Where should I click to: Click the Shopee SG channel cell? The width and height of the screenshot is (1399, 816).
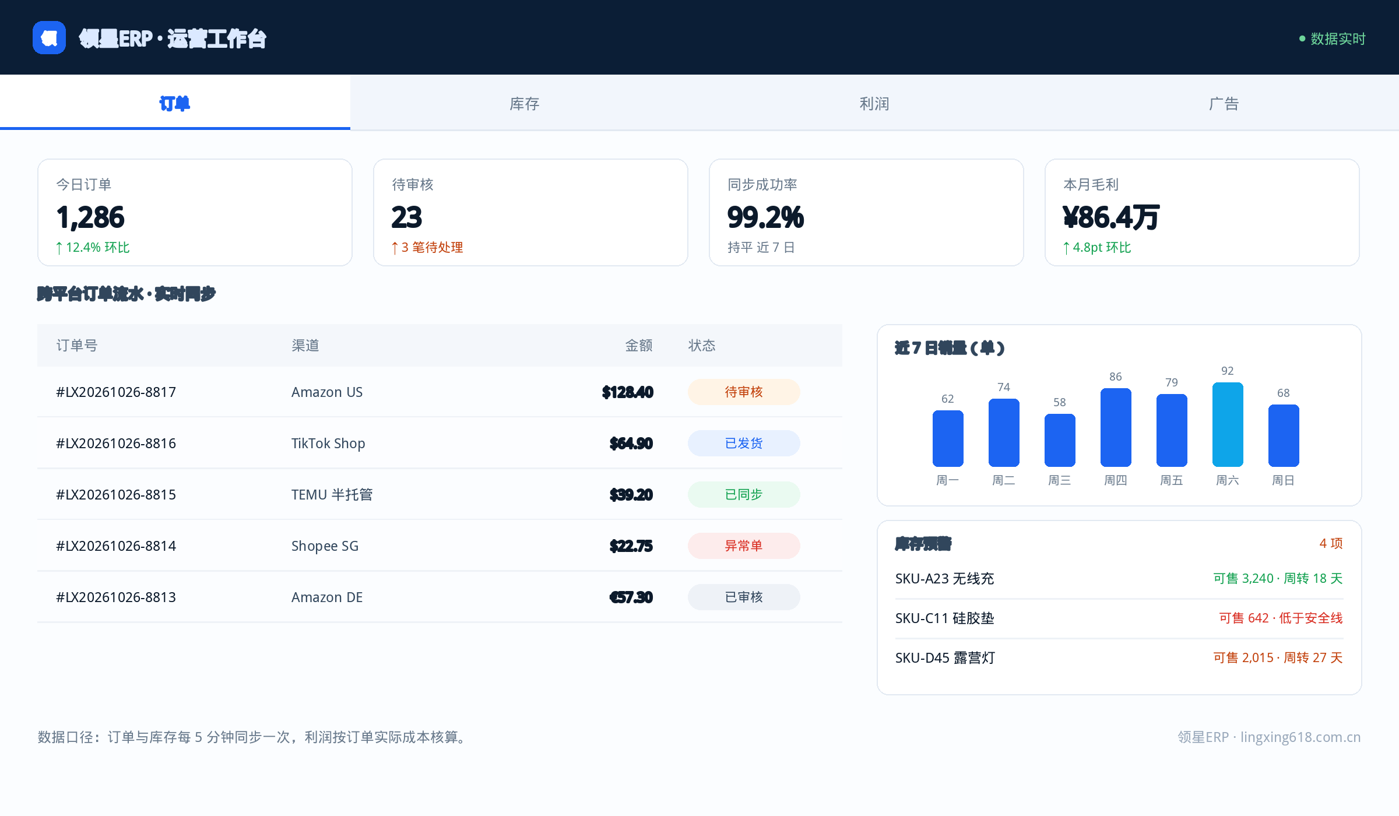point(325,546)
